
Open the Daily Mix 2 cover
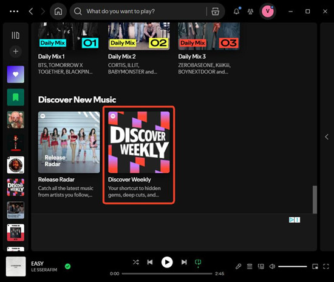(x=139, y=36)
